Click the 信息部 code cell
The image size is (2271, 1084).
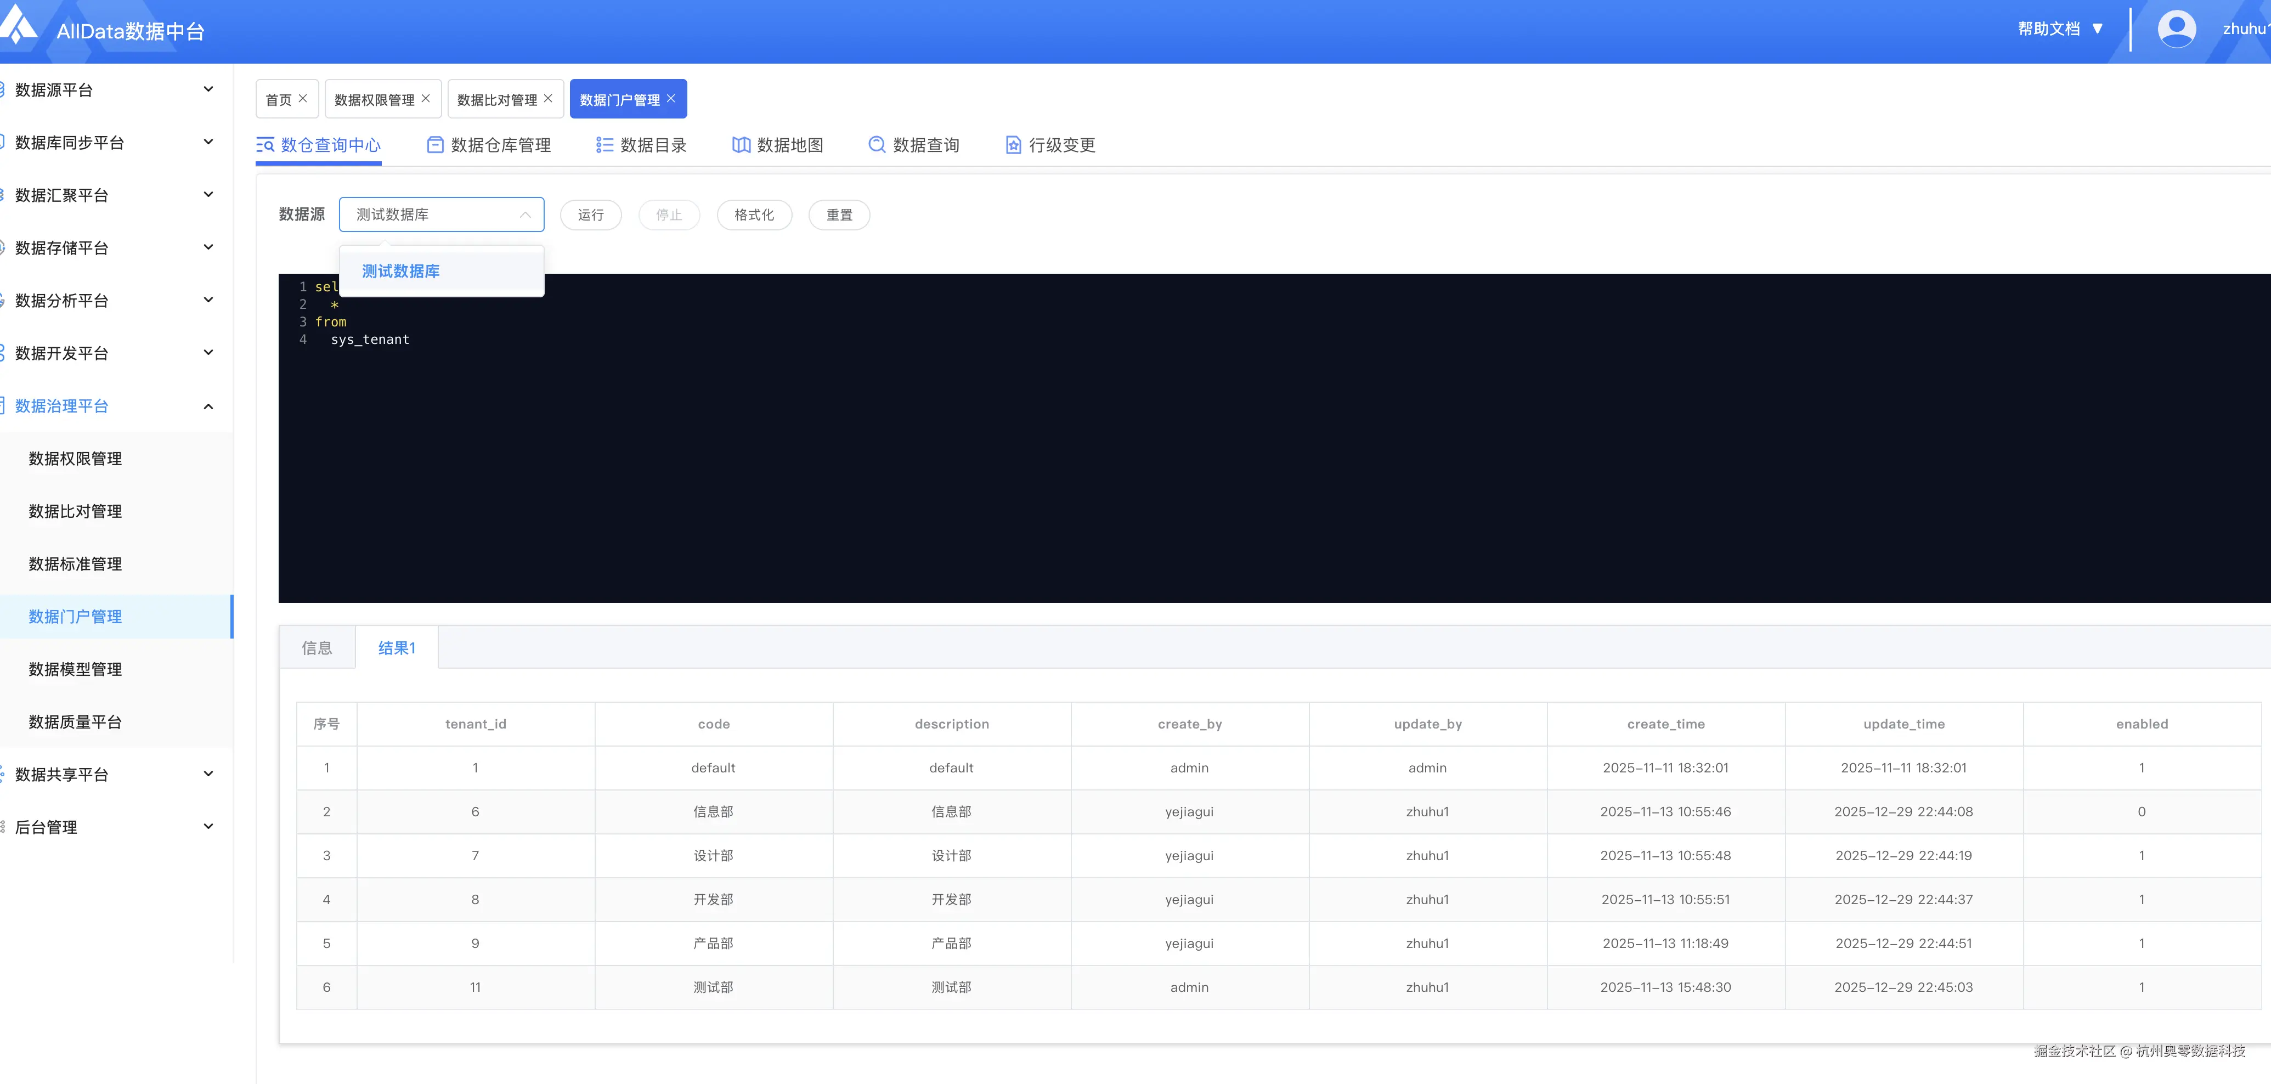click(714, 812)
